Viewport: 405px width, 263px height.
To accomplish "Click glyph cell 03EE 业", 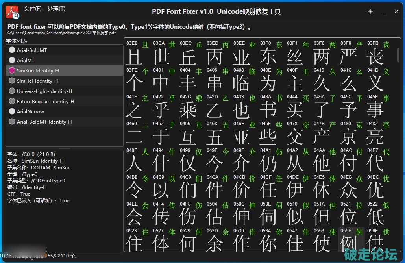I will (x=245, y=52).
